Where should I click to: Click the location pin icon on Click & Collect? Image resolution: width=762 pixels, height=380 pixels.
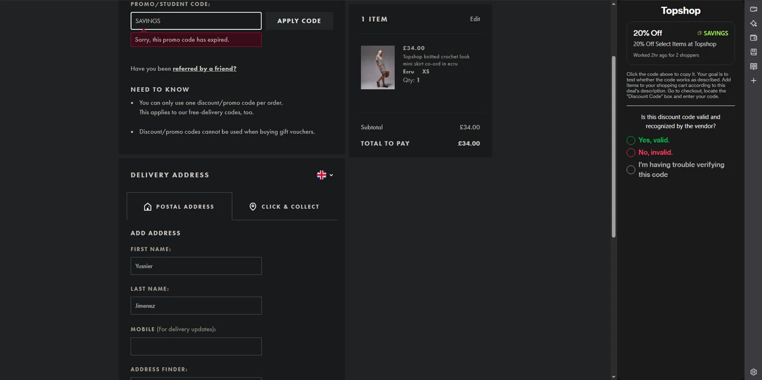pos(252,206)
